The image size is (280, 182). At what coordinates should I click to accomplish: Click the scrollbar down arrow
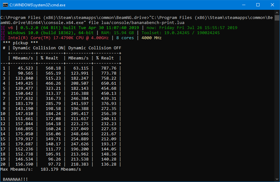(277, 179)
